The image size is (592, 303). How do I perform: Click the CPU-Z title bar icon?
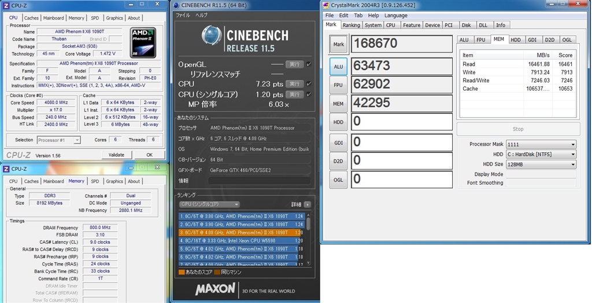(6, 5)
